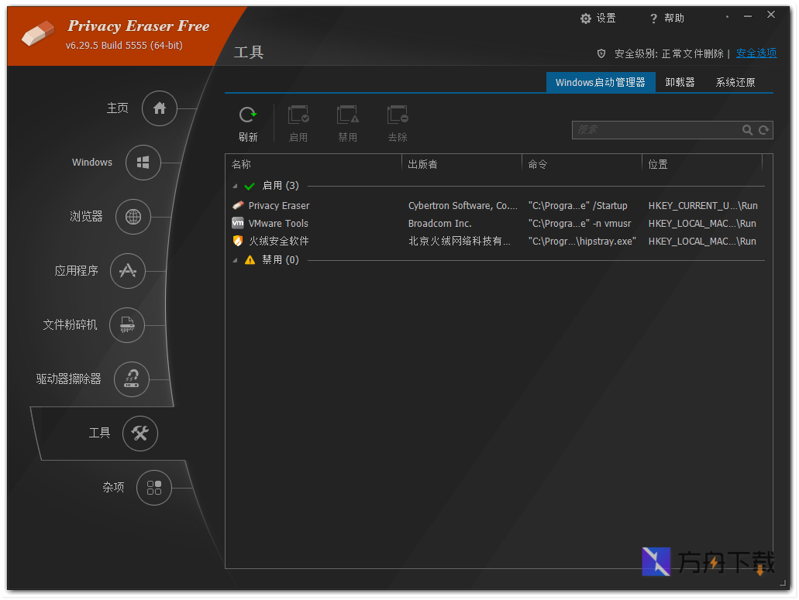Click the magnifier search icon
The height and width of the screenshot is (600, 799).
click(747, 130)
